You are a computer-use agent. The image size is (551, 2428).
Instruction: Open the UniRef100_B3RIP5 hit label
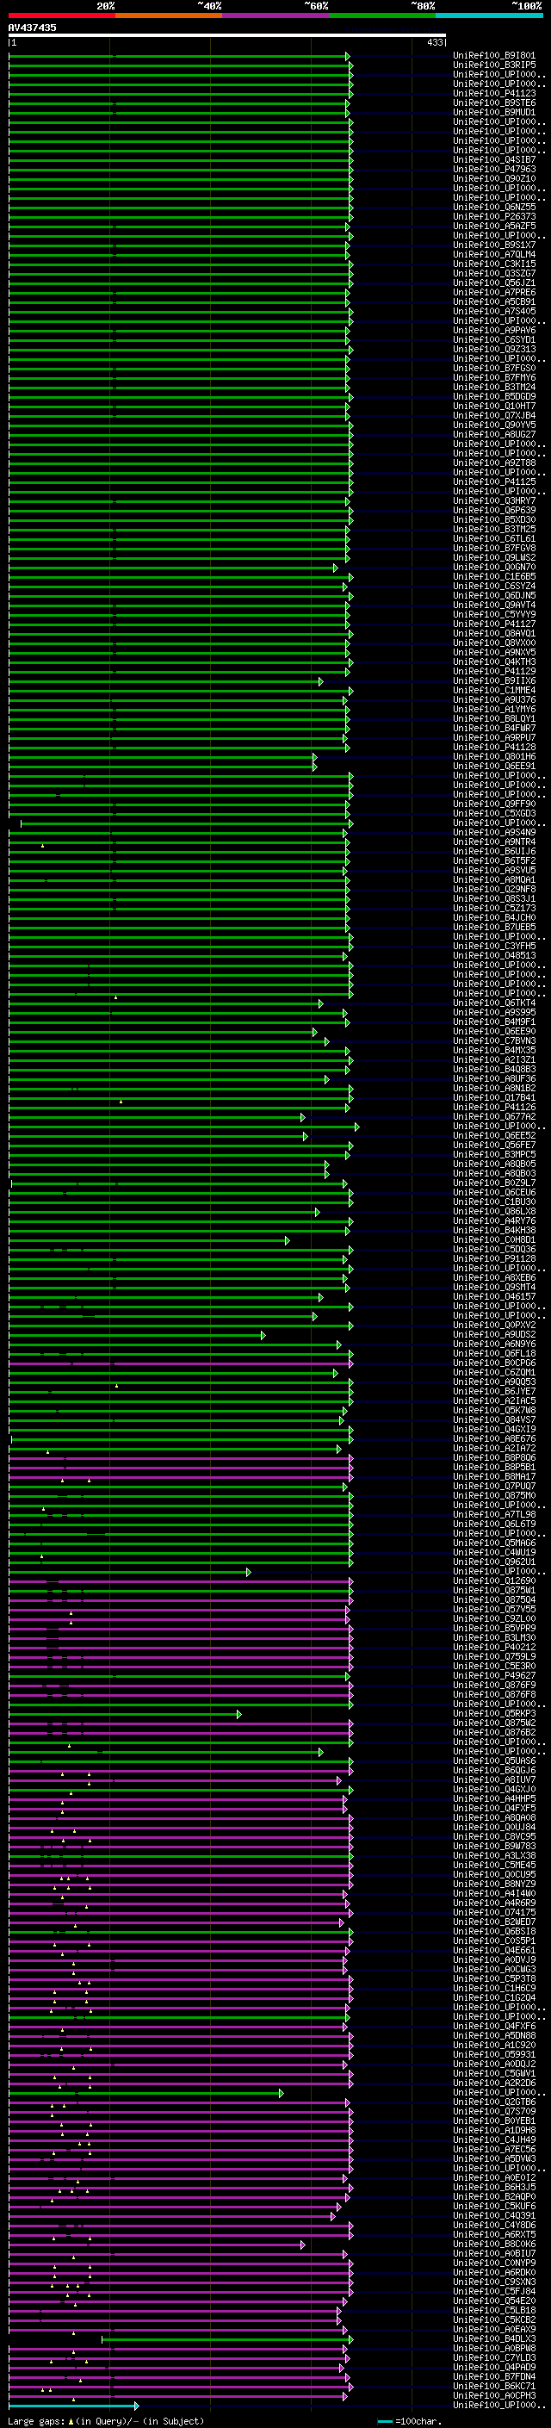494,65
